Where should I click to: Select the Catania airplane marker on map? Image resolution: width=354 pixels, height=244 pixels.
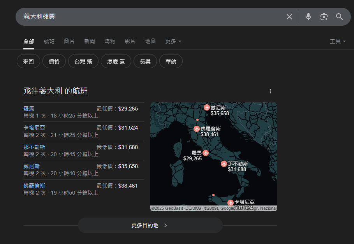click(x=231, y=202)
